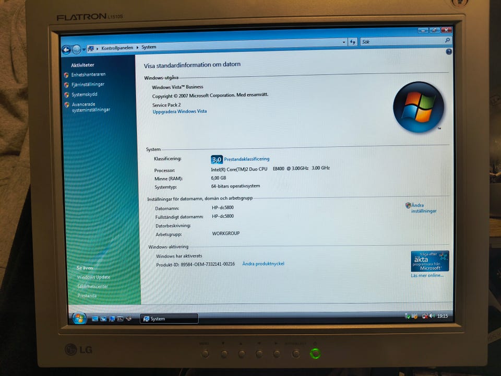The image size is (501, 376).
Task: Minimize the System window
Action: 423,31
